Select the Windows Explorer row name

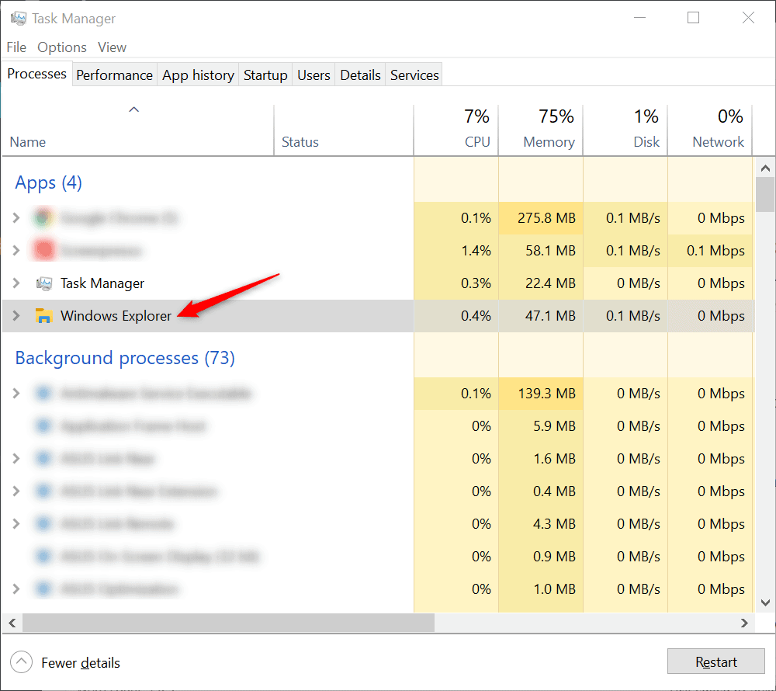[116, 316]
